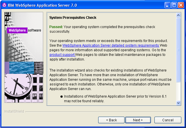186x128 pixels.
Task: Click the scrollbar up arrow
Action: click(x=178, y=15)
